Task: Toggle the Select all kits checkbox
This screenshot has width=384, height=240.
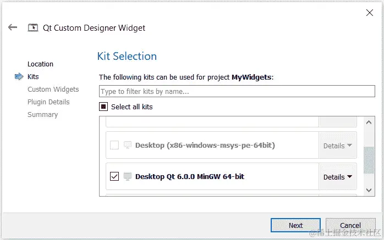Action: pyautogui.click(x=103, y=107)
